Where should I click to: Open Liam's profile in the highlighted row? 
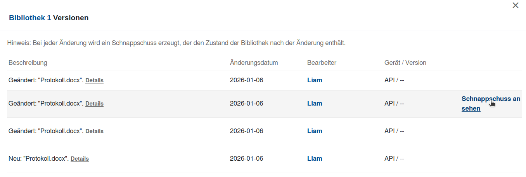pos(315,104)
